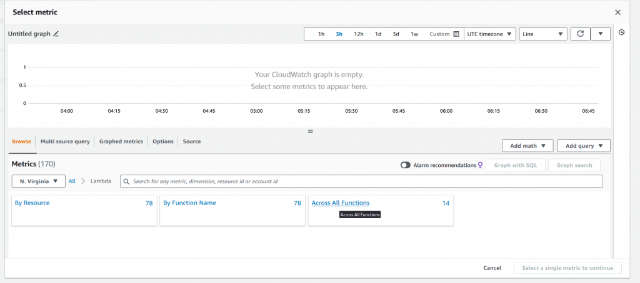Image resolution: width=640 pixels, height=283 pixels.
Task: Click the All breadcrumb link
Action: (x=72, y=181)
